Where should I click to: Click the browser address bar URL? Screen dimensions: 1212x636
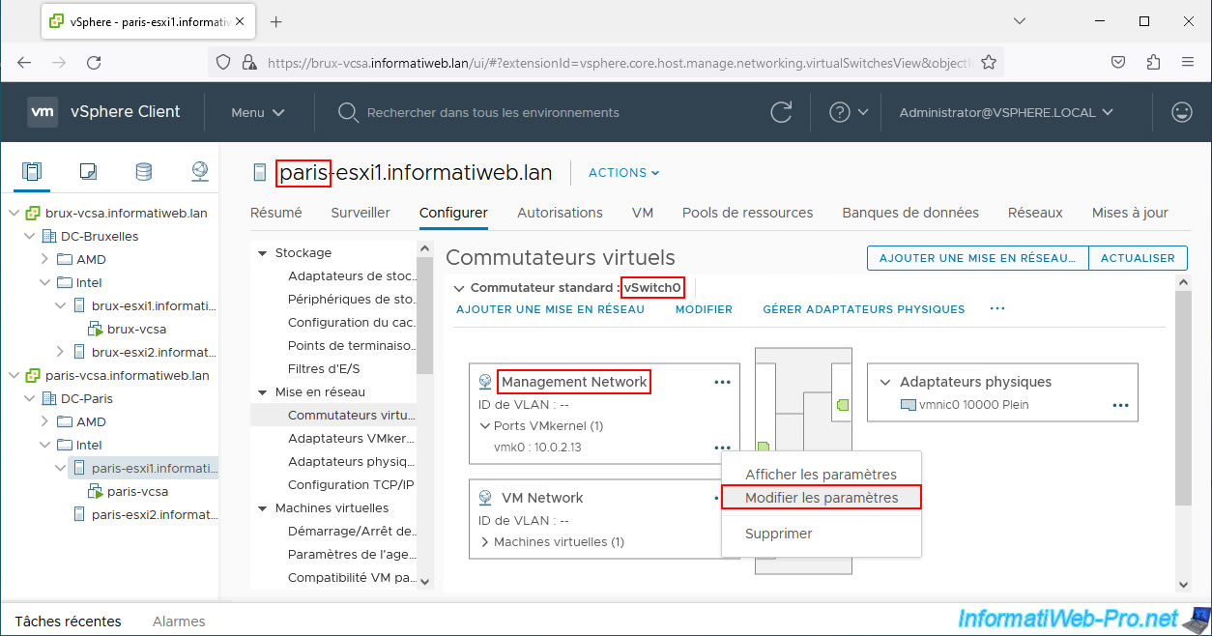(x=619, y=62)
